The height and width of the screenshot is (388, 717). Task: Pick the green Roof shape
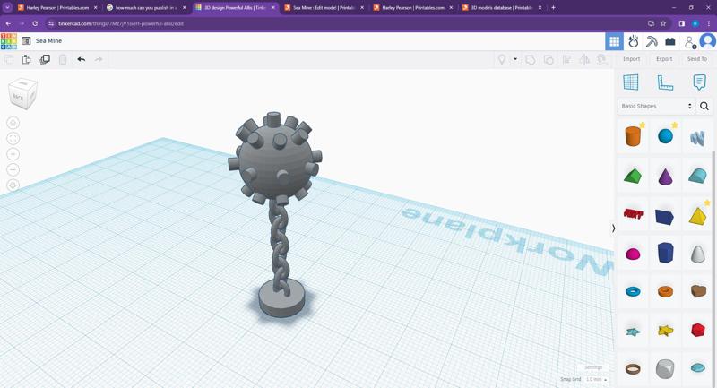633,176
